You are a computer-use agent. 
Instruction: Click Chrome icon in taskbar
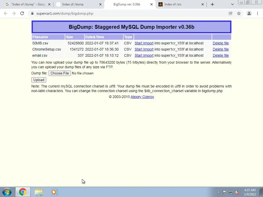(23, 192)
